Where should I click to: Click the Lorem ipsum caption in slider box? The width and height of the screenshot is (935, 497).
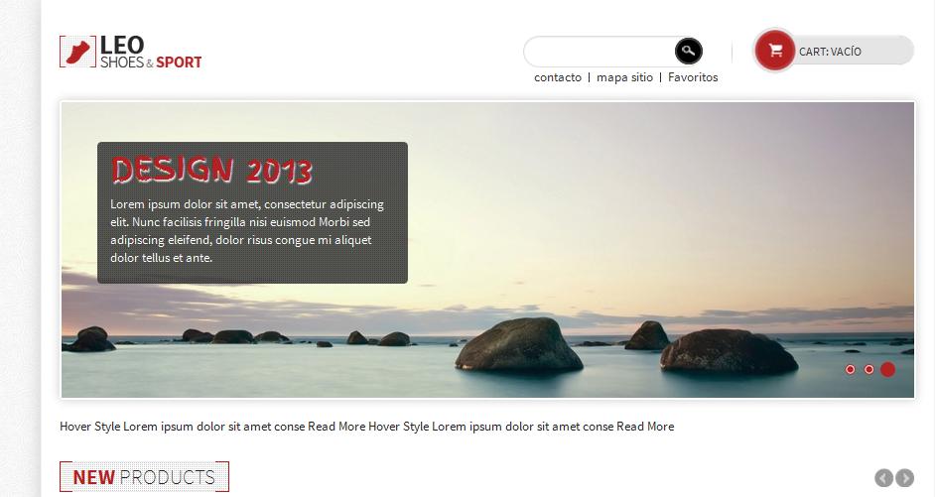pyautogui.click(x=247, y=231)
